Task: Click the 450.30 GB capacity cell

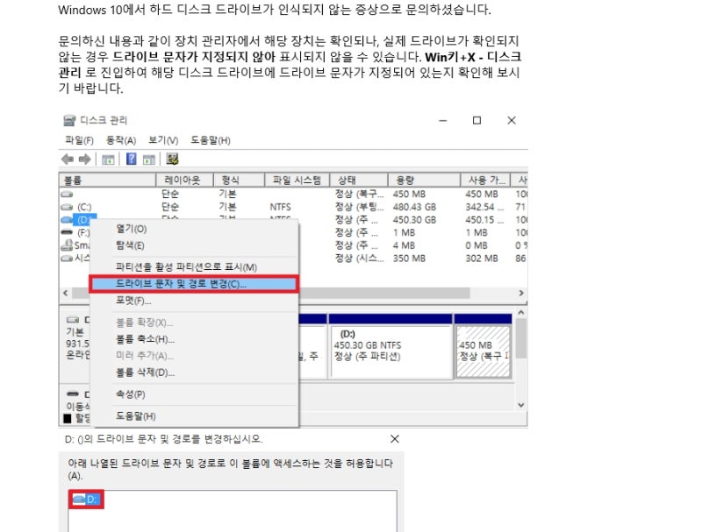Action: pyautogui.click(x=414, y=220)
